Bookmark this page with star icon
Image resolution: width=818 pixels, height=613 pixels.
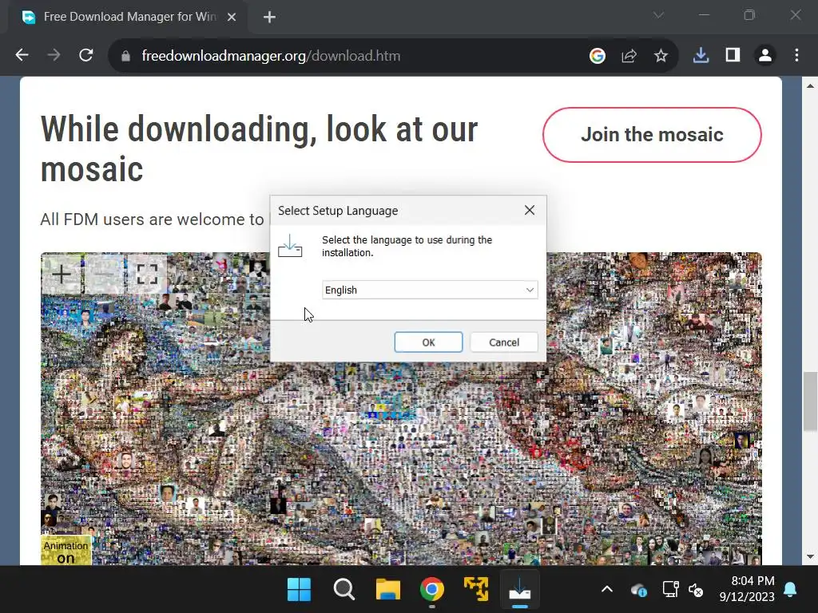point(661,55)
